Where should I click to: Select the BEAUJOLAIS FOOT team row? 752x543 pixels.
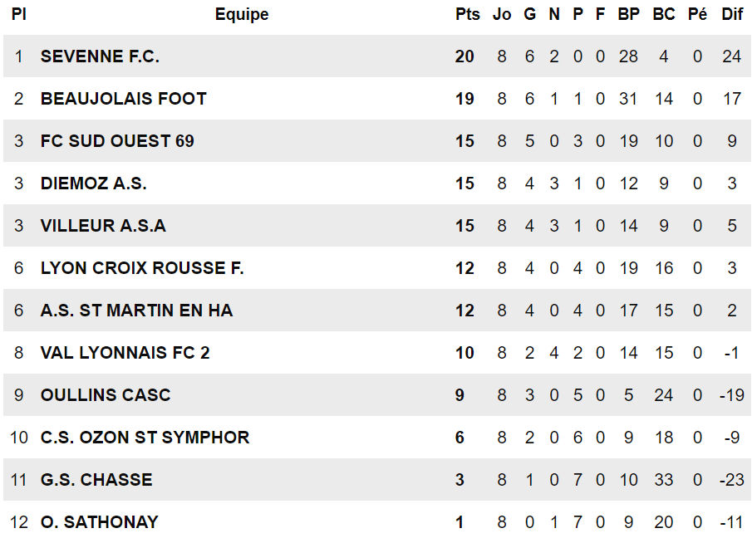pyautogui.click(x=123, y=99)
